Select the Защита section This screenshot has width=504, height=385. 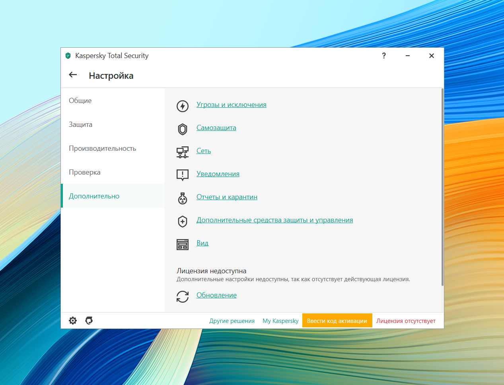(x=113, y=124)
